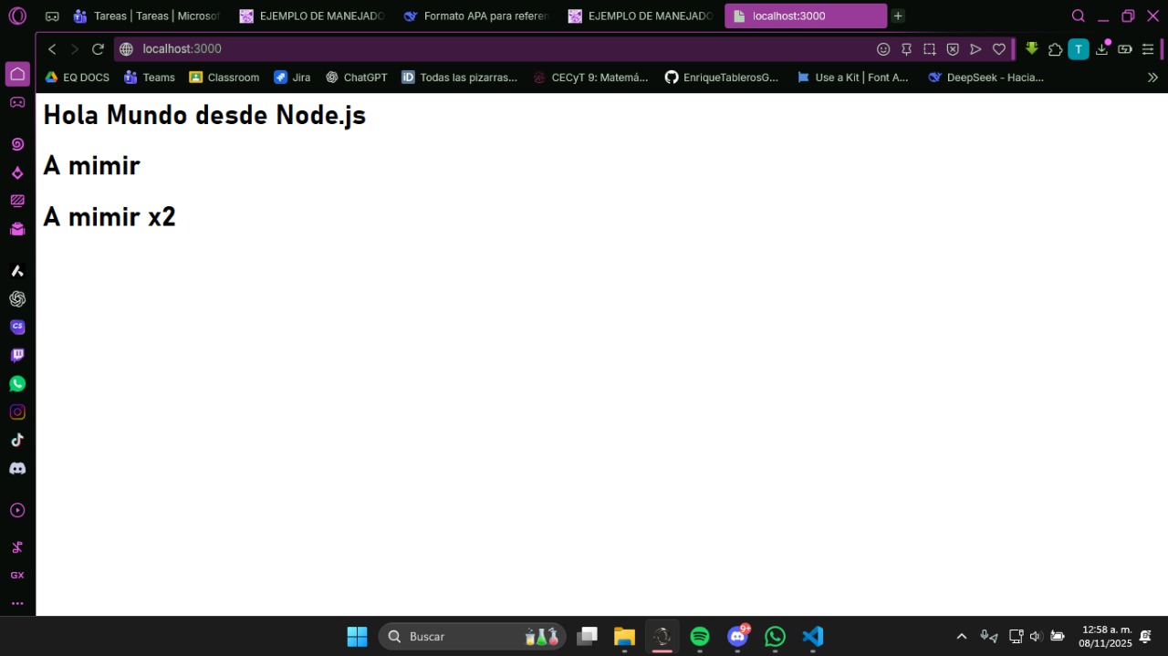
Task: Open Instagram from the sidebar
Action: 17,411
